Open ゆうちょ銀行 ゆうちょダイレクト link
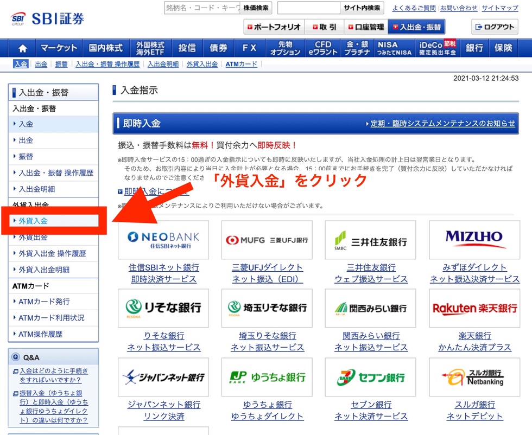 point(267,410)
